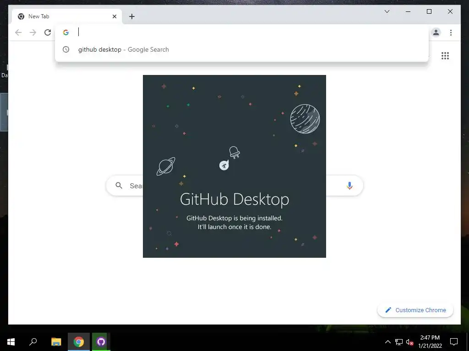Open the muted volume tray icon
Screen dimensions: 469x351
(x=409, y=342)
